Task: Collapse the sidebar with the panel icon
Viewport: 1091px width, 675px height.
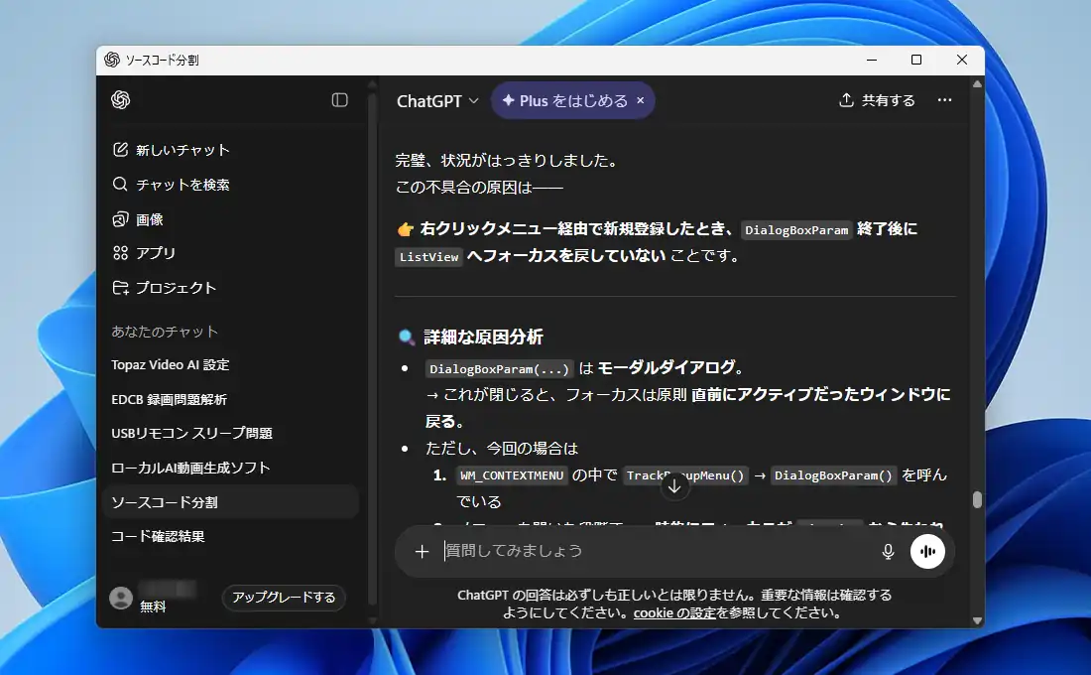Action: coord(339,100)
